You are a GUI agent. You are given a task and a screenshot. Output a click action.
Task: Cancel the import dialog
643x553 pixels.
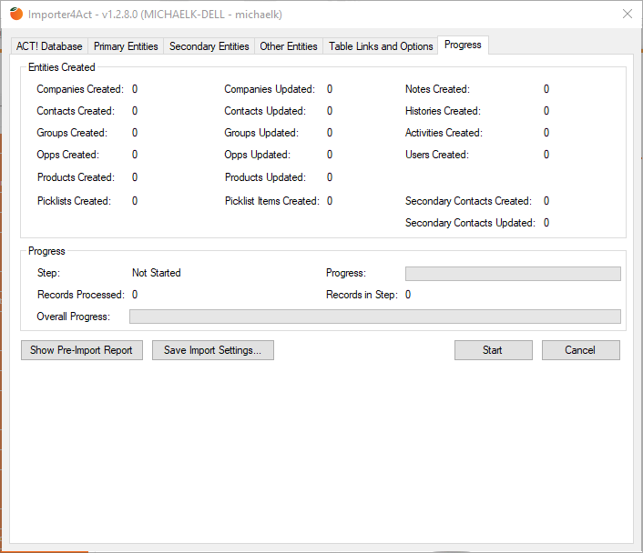(x=581, y=350)
